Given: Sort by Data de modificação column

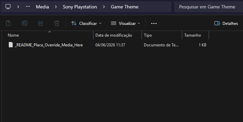Looking at the screenshot, I should click(x=114, y=35).
